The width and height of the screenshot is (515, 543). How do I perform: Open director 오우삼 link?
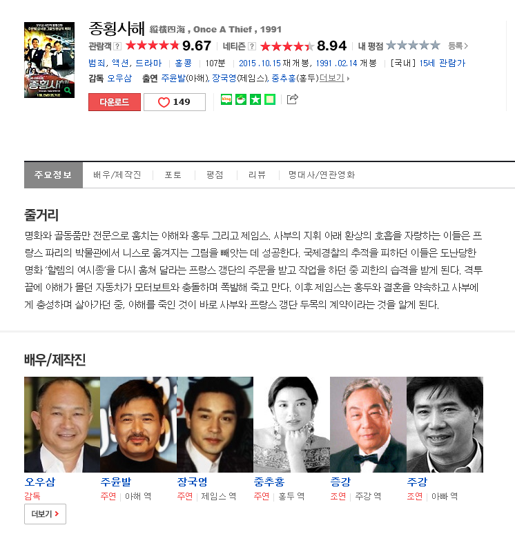pyautogui.click(x=119, y=78)
